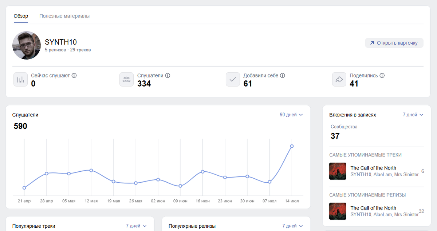Click the 'Поделились' share arrow icon
The width and height of the screenshot is (437, 231).
coord(339,79)
